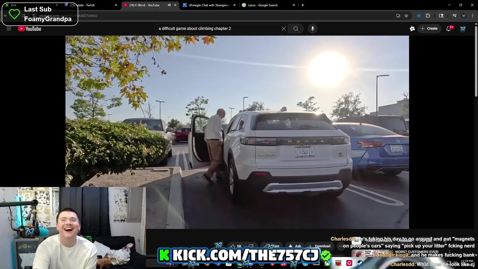Image resolution: width=478 pixels, height=269 pixels.
Task: Click the magnifying glass search button
Action: coord(296,28)
